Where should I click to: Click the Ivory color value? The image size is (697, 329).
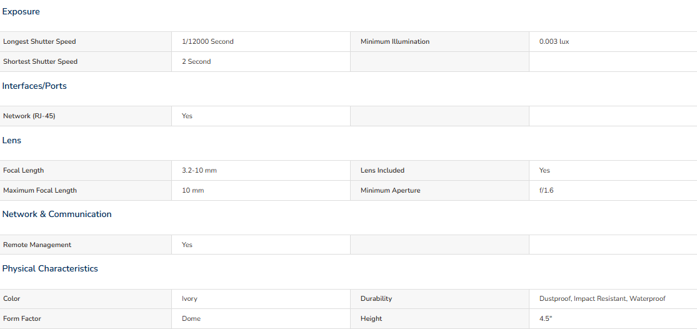tap(189, 299)
